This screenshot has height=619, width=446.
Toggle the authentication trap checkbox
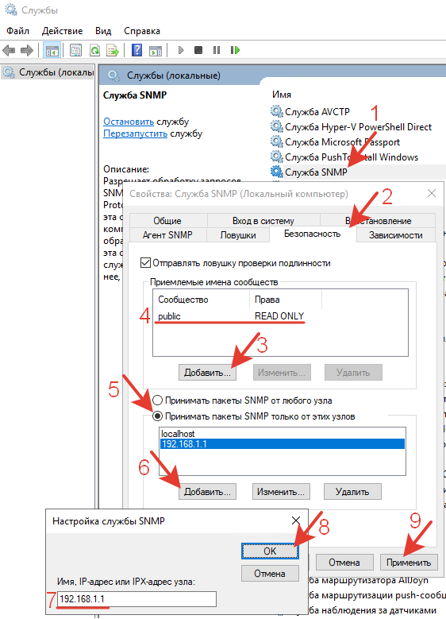(x=145, y=262)
